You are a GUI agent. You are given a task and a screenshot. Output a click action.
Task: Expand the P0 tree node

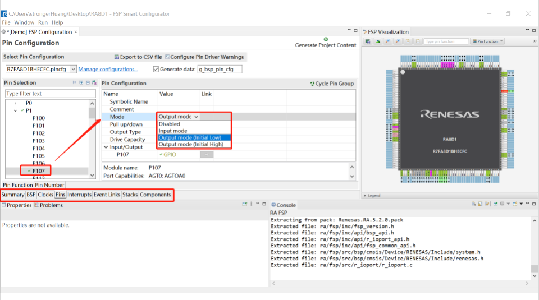point(15,103)
